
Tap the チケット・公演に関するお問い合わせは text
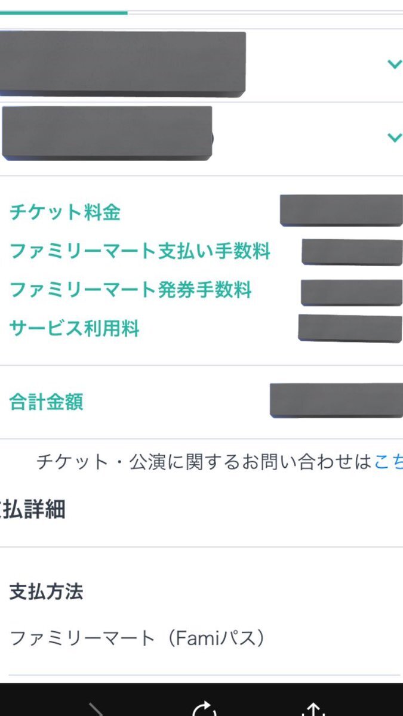click(205, 461)
